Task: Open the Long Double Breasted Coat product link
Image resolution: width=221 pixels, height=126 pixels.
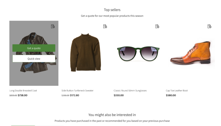Action: point(23,91)
